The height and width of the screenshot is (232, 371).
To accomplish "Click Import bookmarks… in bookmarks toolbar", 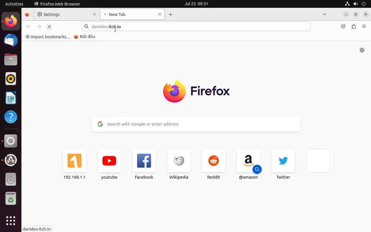I will tap(48, 37).
